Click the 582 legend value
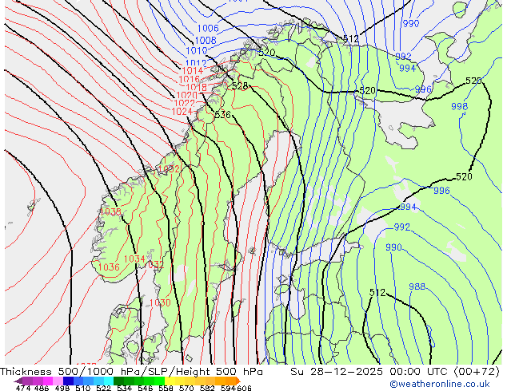507x391 pixels. (207, 388)
